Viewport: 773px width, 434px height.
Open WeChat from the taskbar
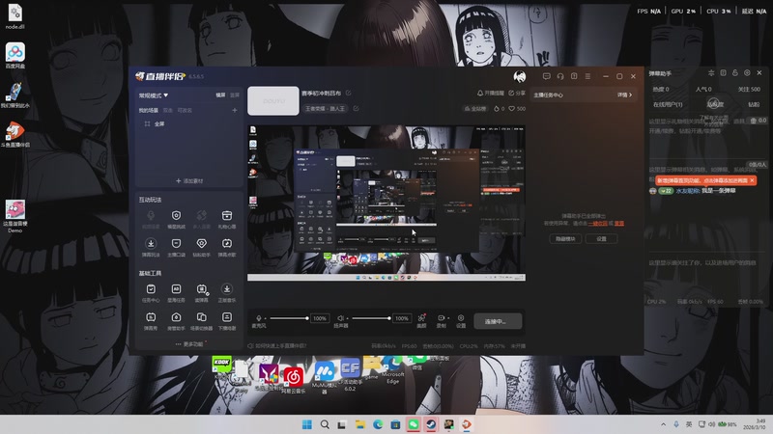click(x=414, y=424)
